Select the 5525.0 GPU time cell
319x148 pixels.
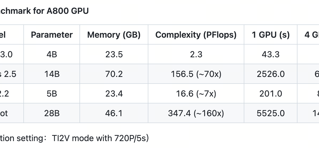coord(271,113)
